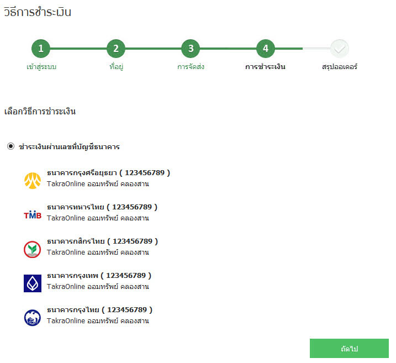Go to step 1 circle in progress bar
Screen dimensions: 396x363
point(41,49)
